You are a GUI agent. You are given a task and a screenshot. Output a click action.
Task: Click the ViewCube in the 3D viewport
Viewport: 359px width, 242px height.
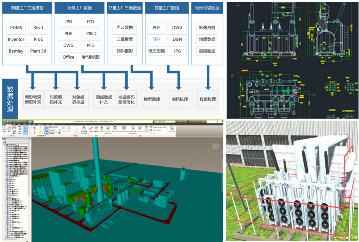click(x=216, y=147)
